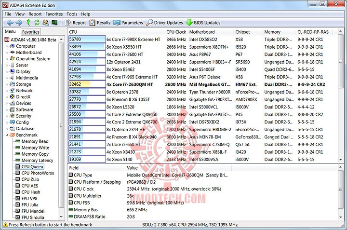Expand the Display tree node
The width and height of the screenshot is (347, 230).
point(7,72)
